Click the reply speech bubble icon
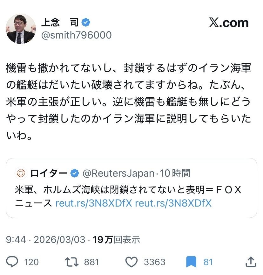This screenshot has height=275, width=263. click(12, 262)
